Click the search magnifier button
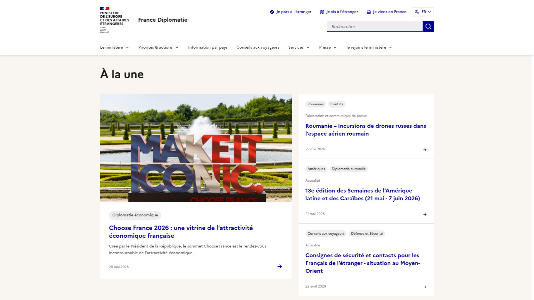The image size is (534, 300). tap(428, 26)
